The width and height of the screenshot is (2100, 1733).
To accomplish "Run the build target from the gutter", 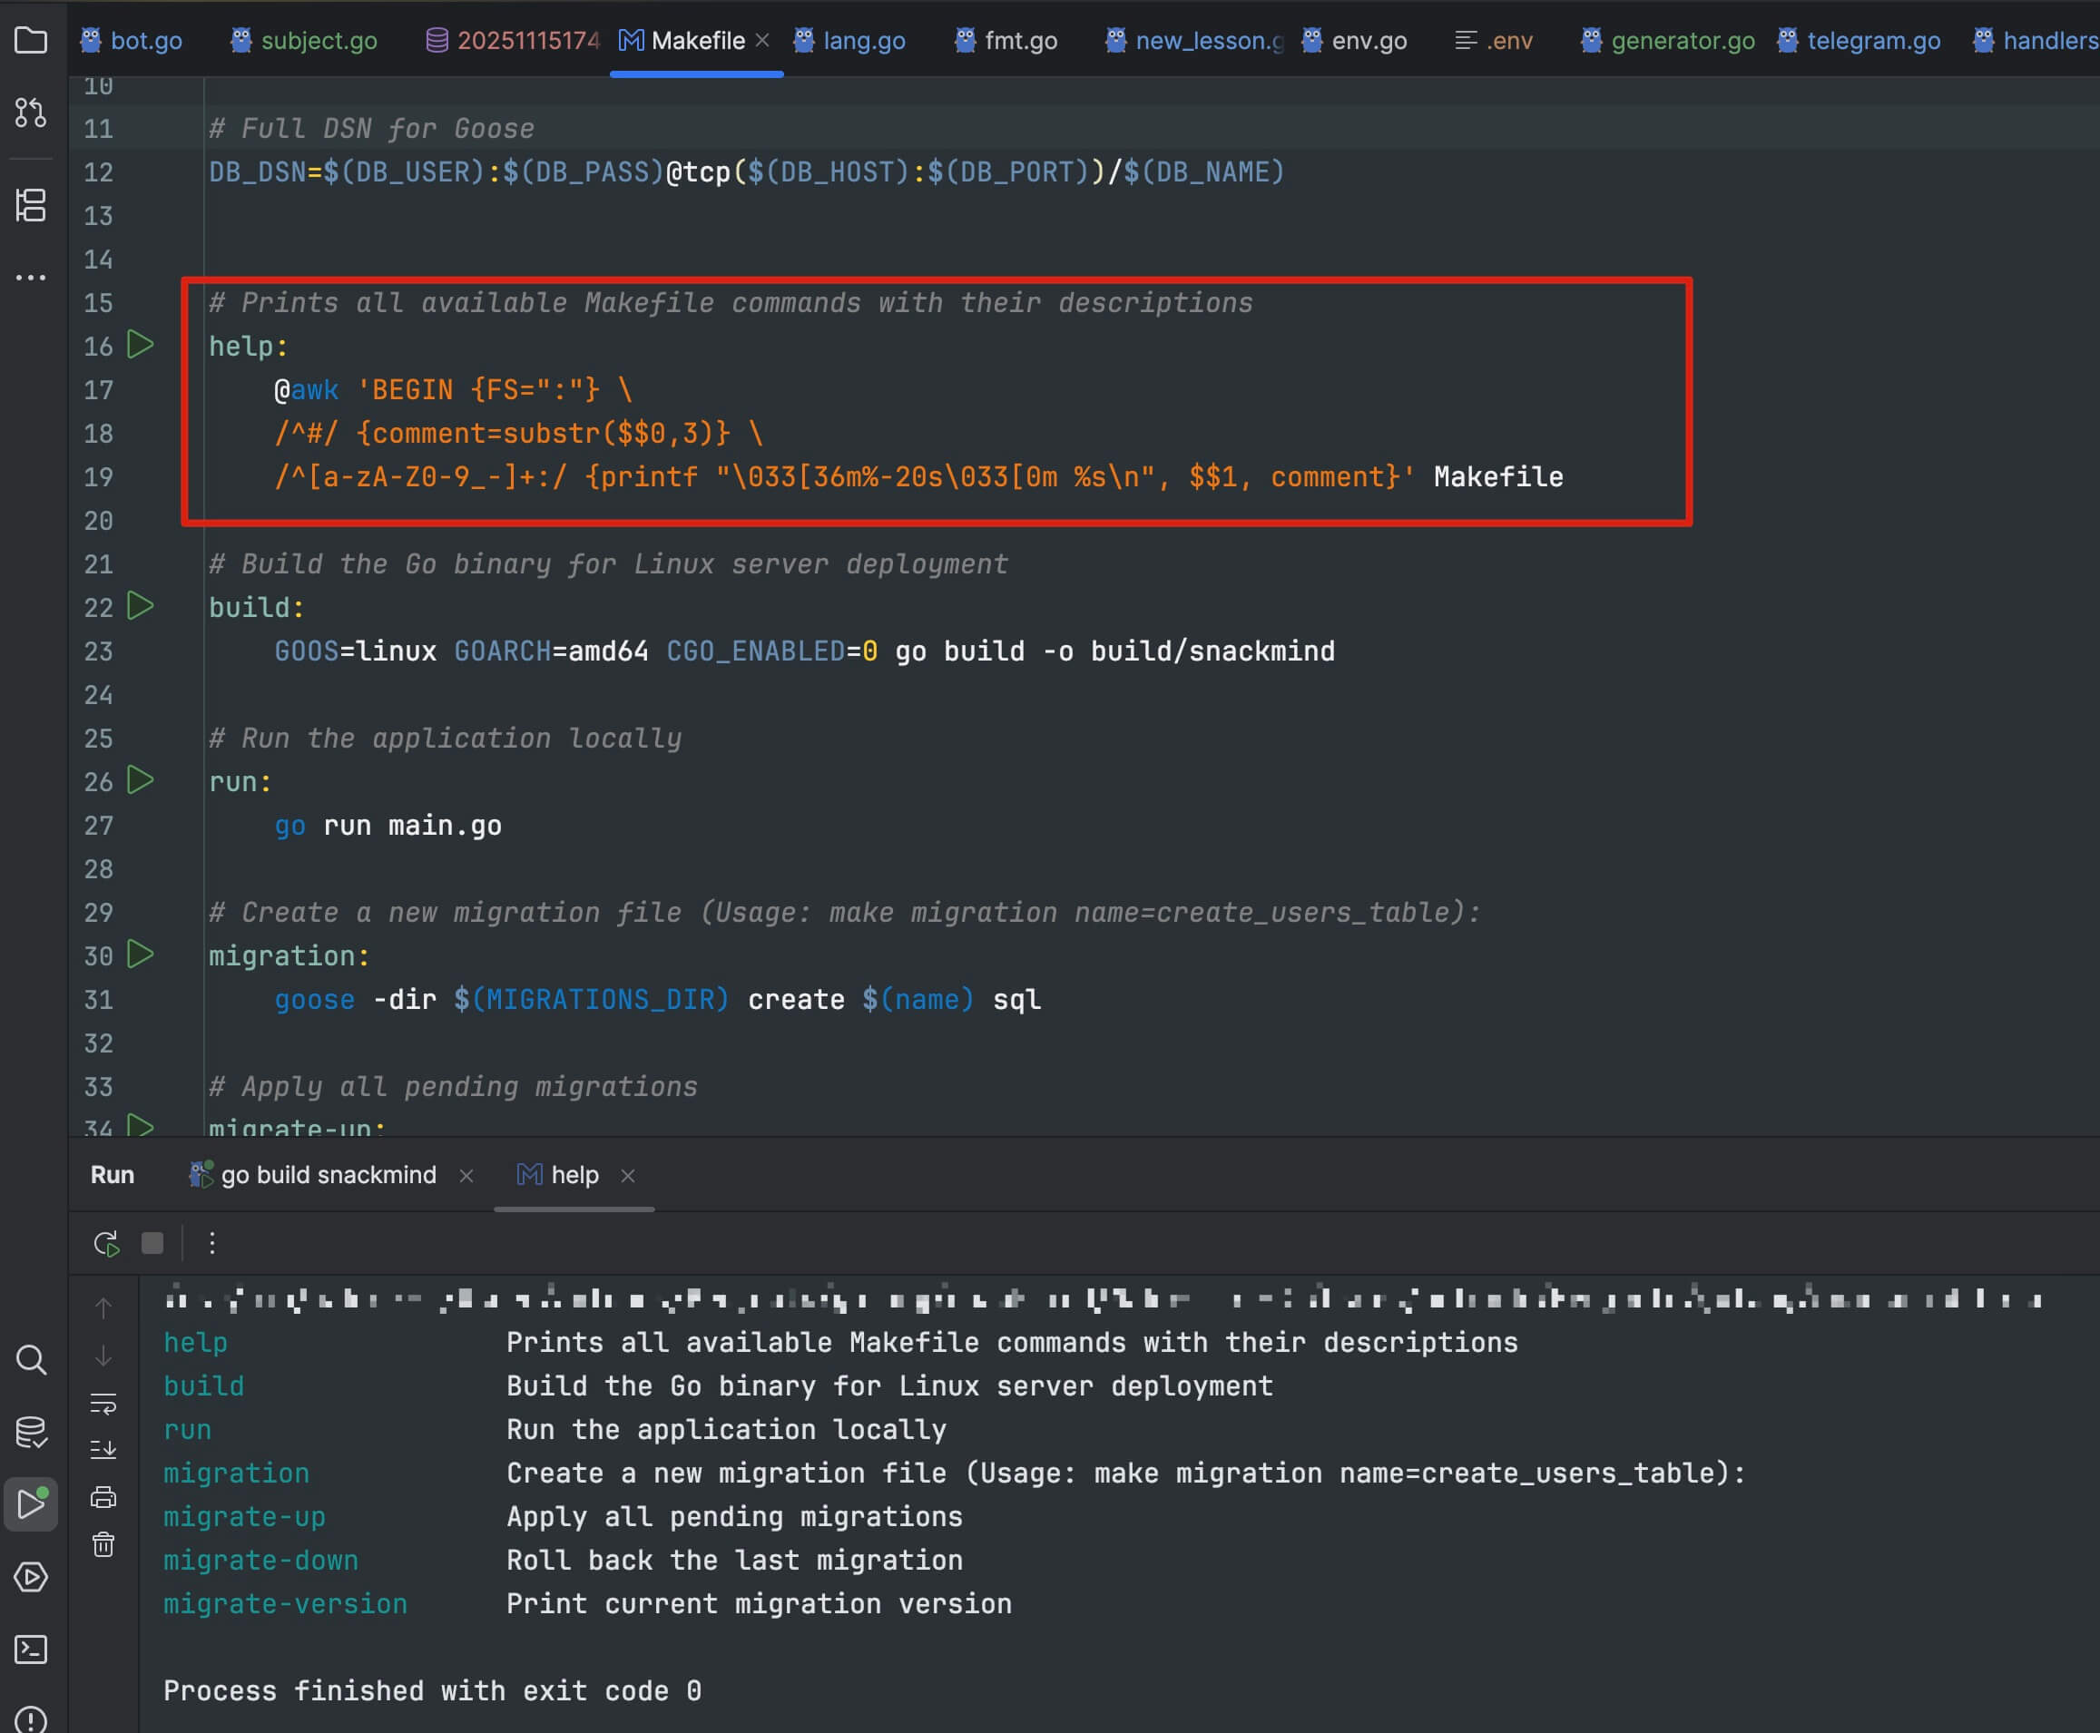I will click(141, 606).
